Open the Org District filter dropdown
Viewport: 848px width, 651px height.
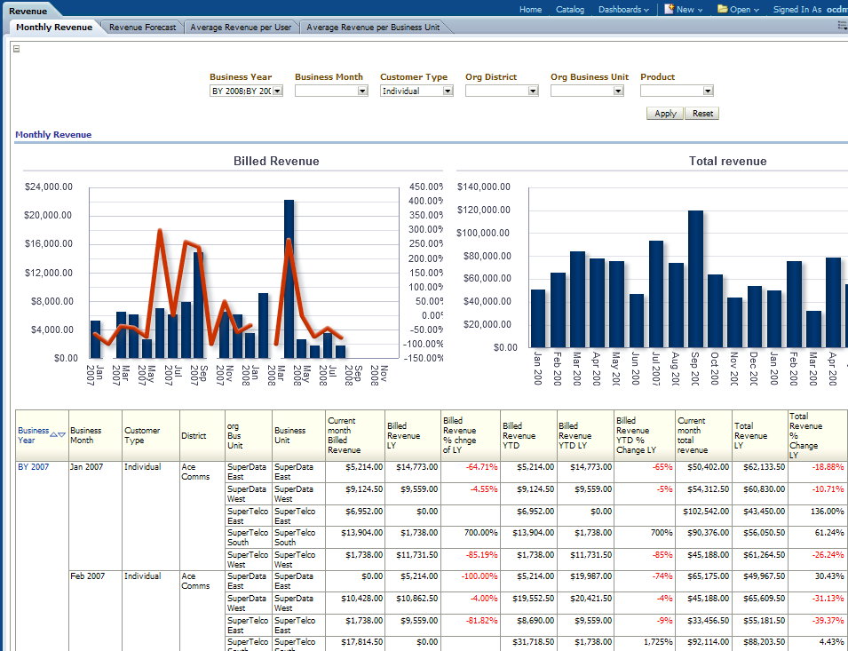point(533,91)
